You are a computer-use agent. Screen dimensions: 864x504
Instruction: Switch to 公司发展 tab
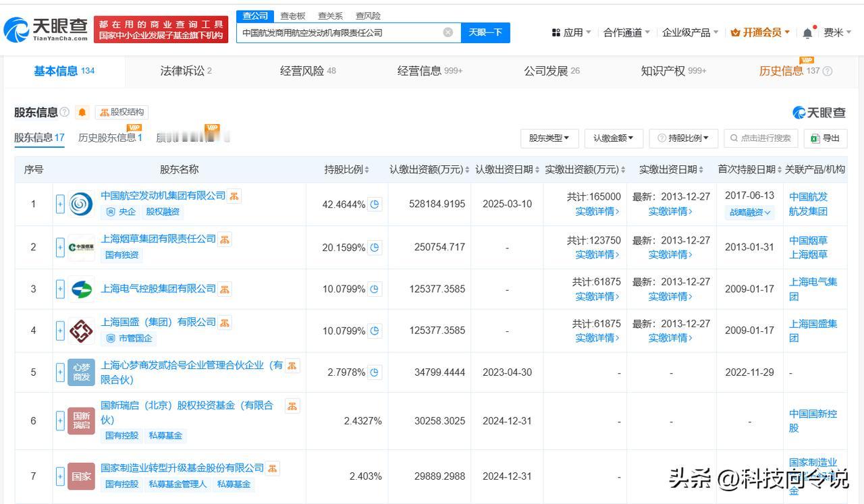click(551, 71)
